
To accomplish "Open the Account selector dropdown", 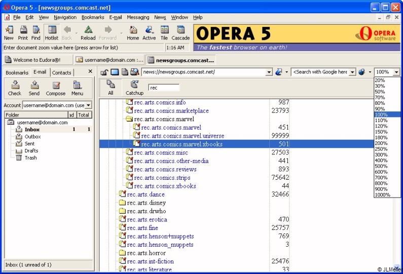I will click(x=88, y=105).
